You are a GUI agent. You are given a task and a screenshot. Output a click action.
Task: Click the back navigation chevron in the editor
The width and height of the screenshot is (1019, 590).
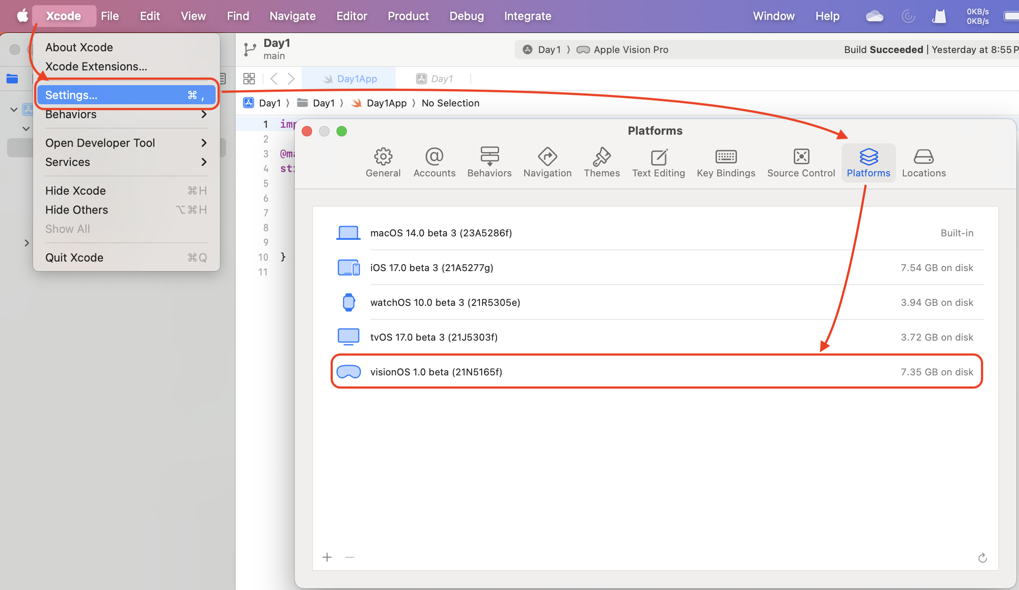(274, 79)
